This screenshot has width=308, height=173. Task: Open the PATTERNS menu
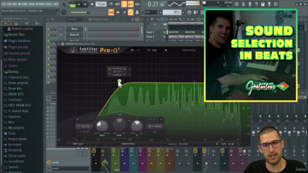click(23, 4)
